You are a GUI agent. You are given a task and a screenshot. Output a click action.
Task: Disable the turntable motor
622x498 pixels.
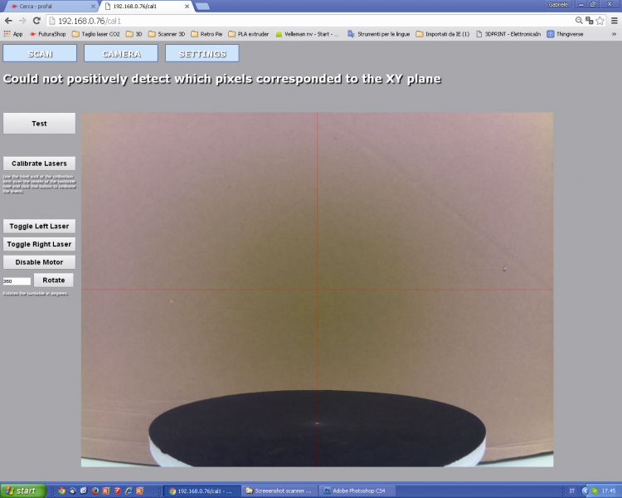coord(39,262)
